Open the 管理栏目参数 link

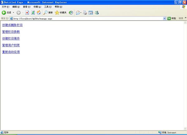pyautogui.click(x=11, y=32)
